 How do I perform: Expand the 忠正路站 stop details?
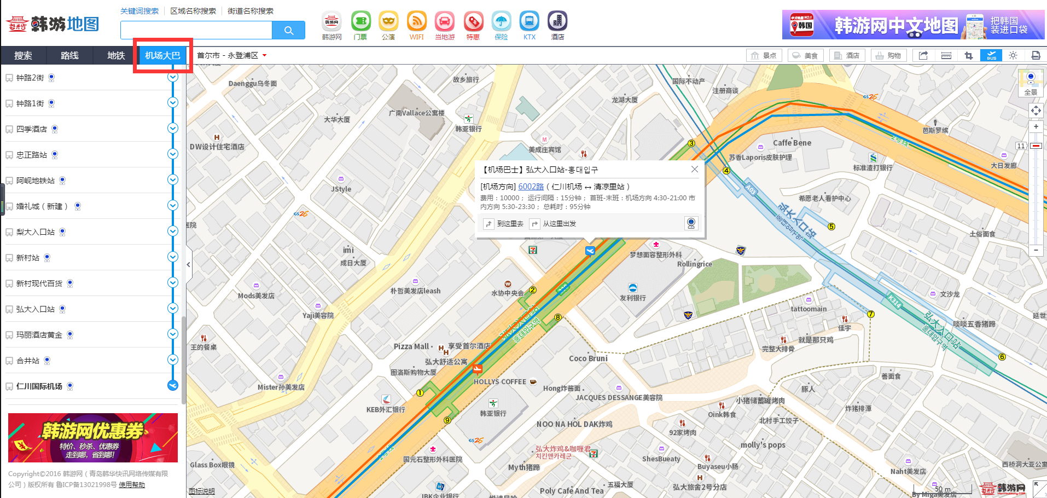(x=173, y=154)
